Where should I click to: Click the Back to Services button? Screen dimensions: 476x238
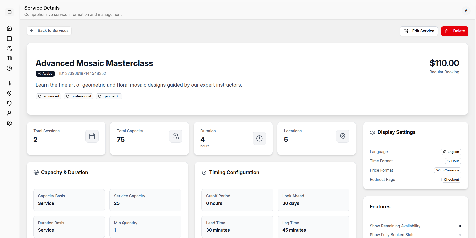(49, 30)
